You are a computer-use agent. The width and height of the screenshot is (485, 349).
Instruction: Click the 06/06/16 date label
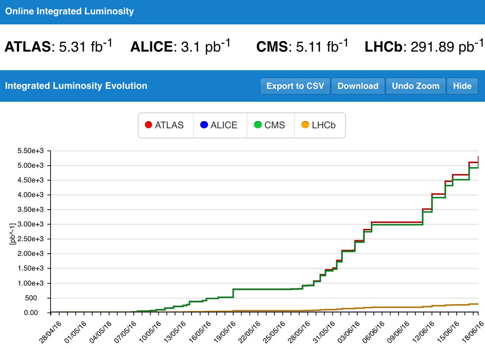(373, 331)
